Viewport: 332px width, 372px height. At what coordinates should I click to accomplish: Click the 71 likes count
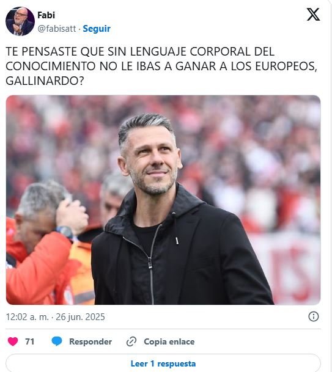click(x=30, y=341)
